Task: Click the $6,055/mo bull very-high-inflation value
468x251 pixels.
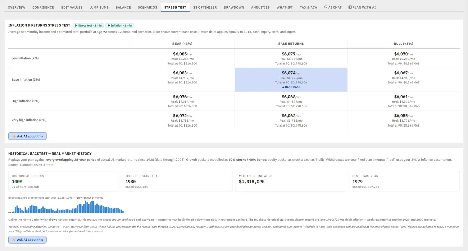Action: click(x=403, y=116)
